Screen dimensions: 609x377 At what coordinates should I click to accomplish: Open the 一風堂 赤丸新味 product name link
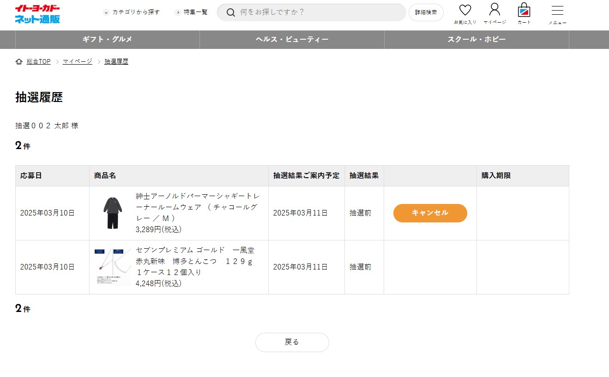point(195,261)
